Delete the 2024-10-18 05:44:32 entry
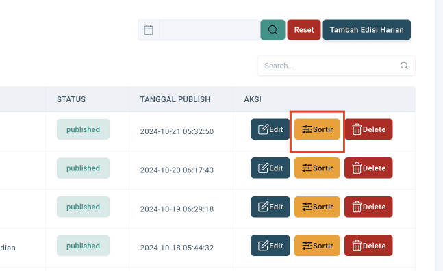Screen dimensions: 443x271 [368, 246]
